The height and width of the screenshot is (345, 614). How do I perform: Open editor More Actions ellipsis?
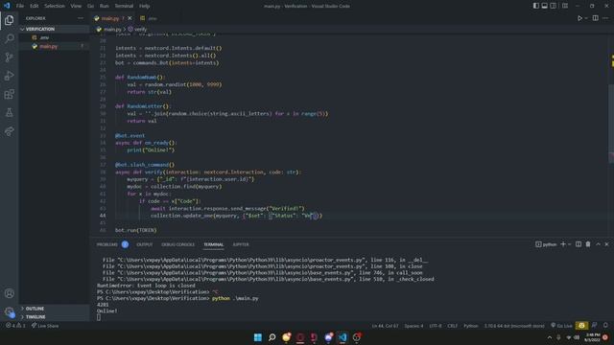click(x=605, y=18)
